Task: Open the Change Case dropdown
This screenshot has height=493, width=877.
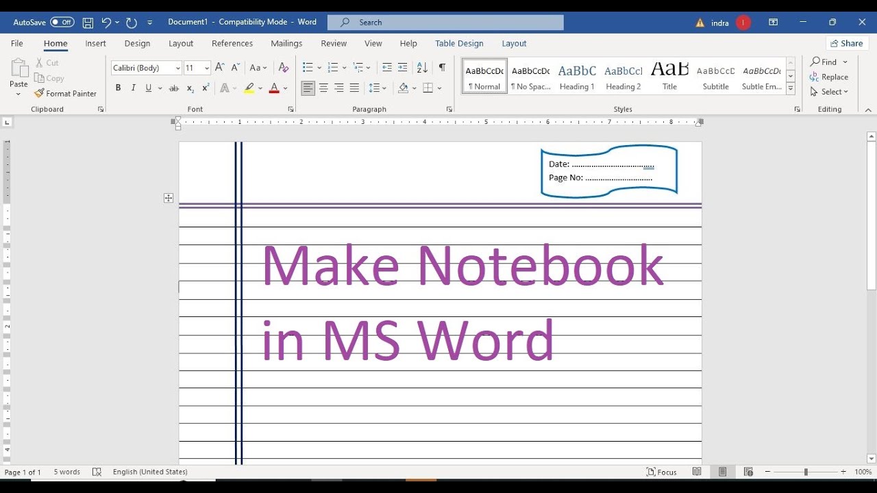Action: tap(258, 68)
